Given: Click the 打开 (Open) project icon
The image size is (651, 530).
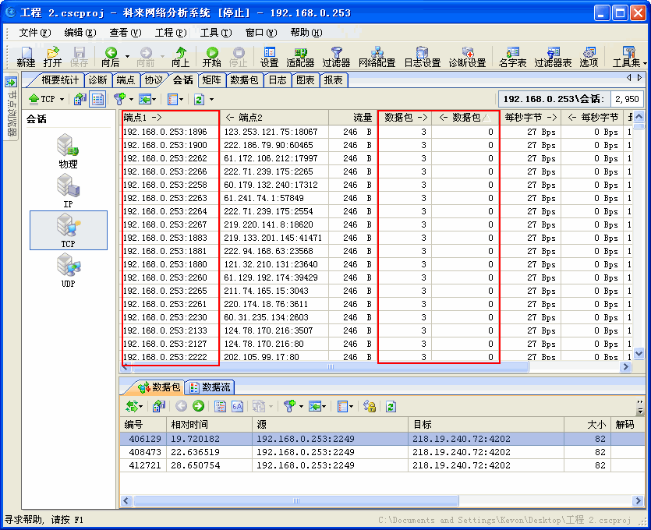Looking at the screenshot, I should (x=52, y=56).
